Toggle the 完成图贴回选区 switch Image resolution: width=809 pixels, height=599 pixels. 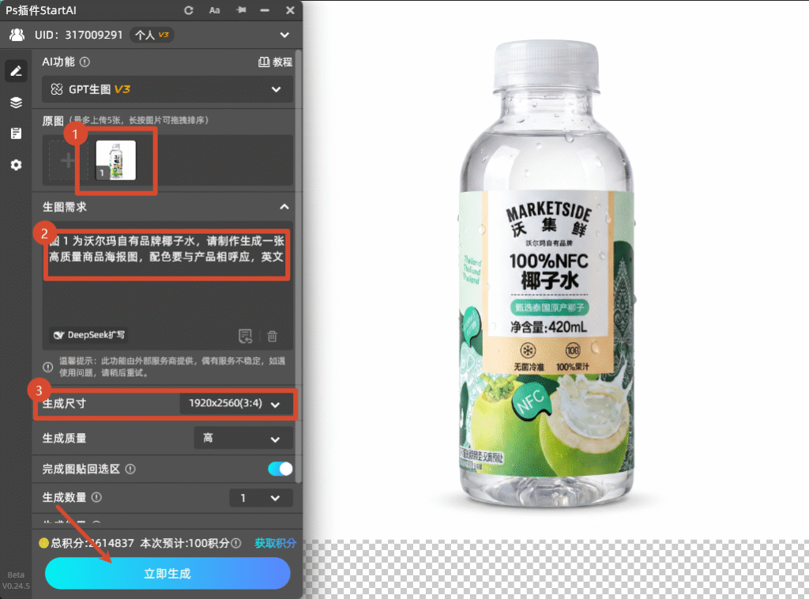tap(280, 469)
